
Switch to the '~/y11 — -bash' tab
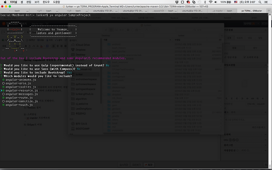tap(45, 11)
